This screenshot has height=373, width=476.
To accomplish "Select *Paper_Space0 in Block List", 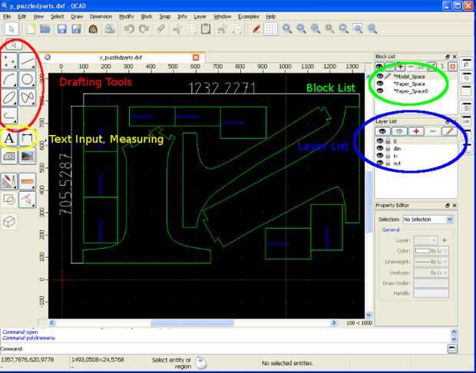I will pos(411,91).
